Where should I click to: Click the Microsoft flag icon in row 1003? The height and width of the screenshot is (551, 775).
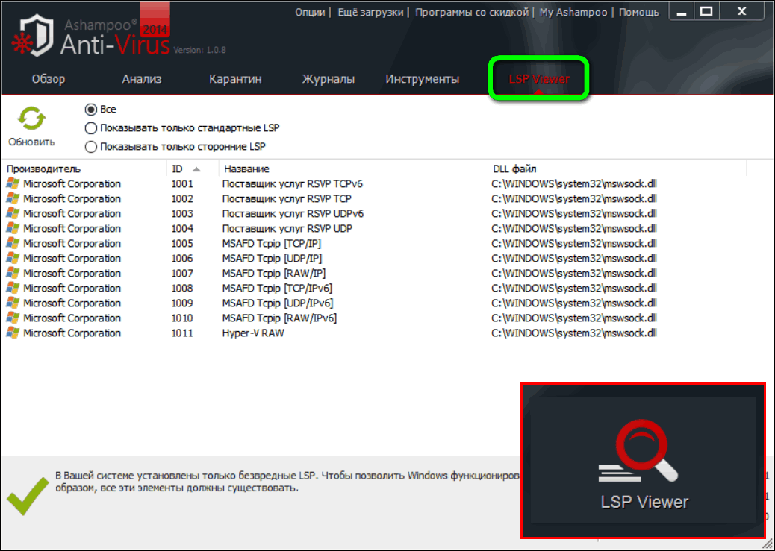point(13,214)
